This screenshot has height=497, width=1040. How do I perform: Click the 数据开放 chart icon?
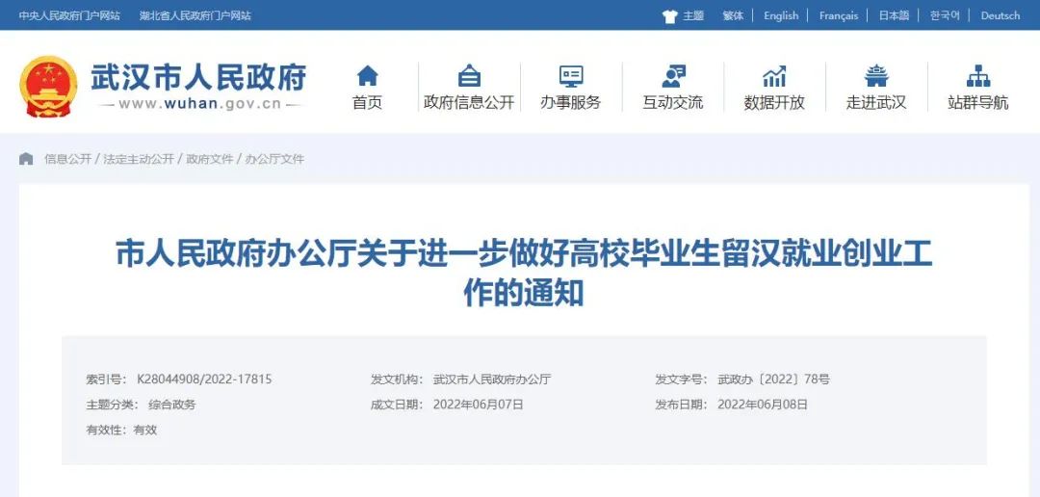point(774,76)
